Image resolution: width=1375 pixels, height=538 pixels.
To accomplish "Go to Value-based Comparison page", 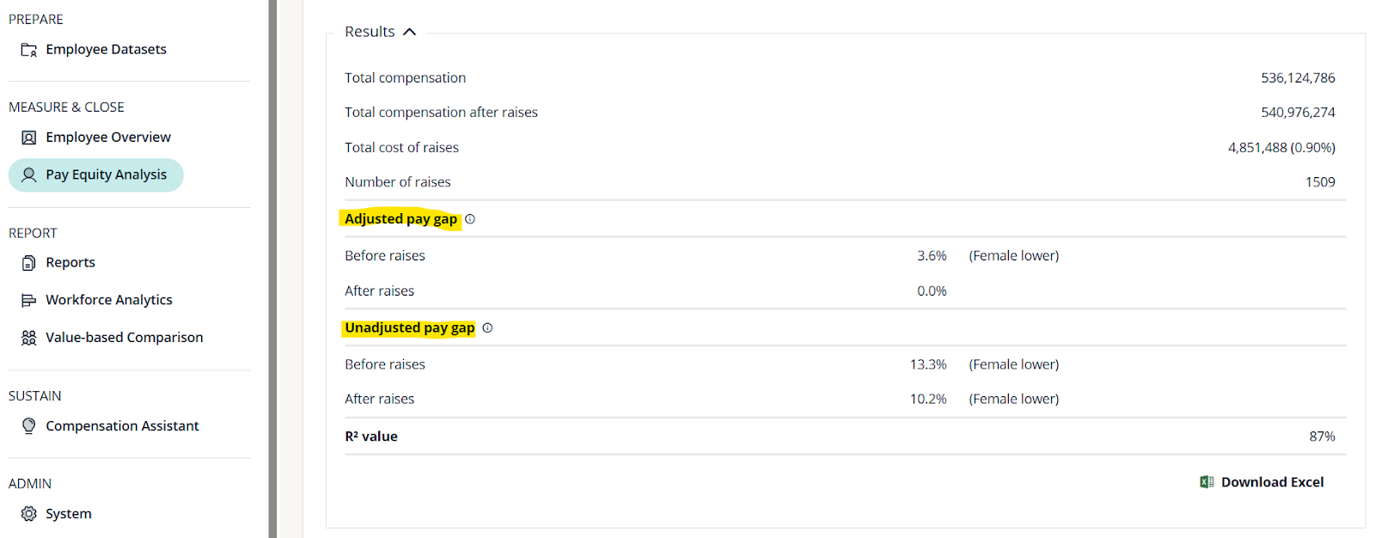I will coord(125,338).
